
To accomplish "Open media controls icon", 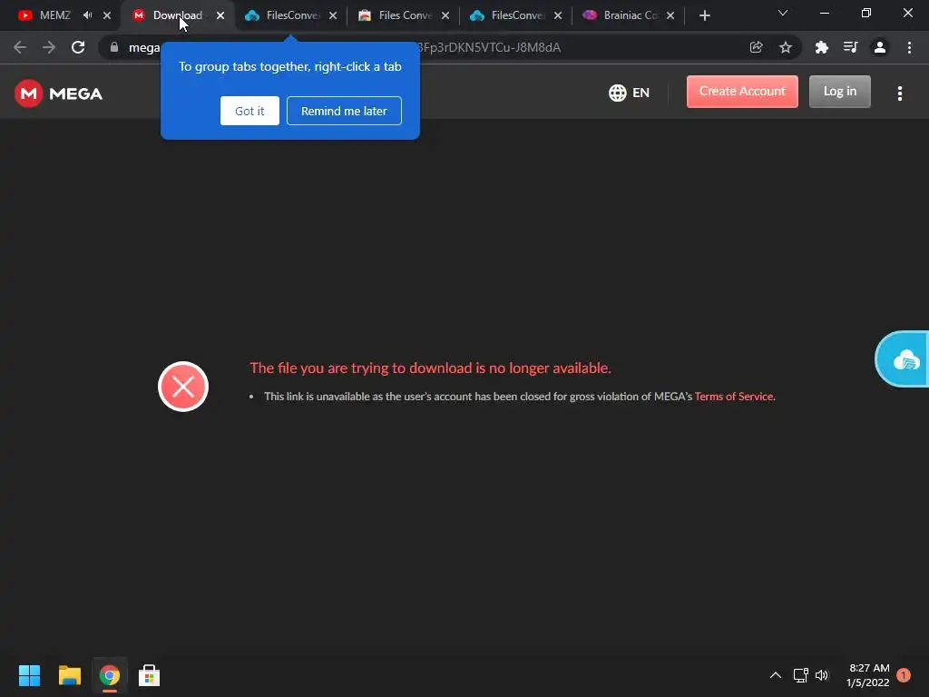I will tap(851, 47).
